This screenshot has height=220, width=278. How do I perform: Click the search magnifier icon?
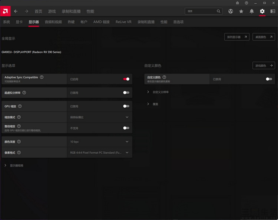[x=218, y=11]
